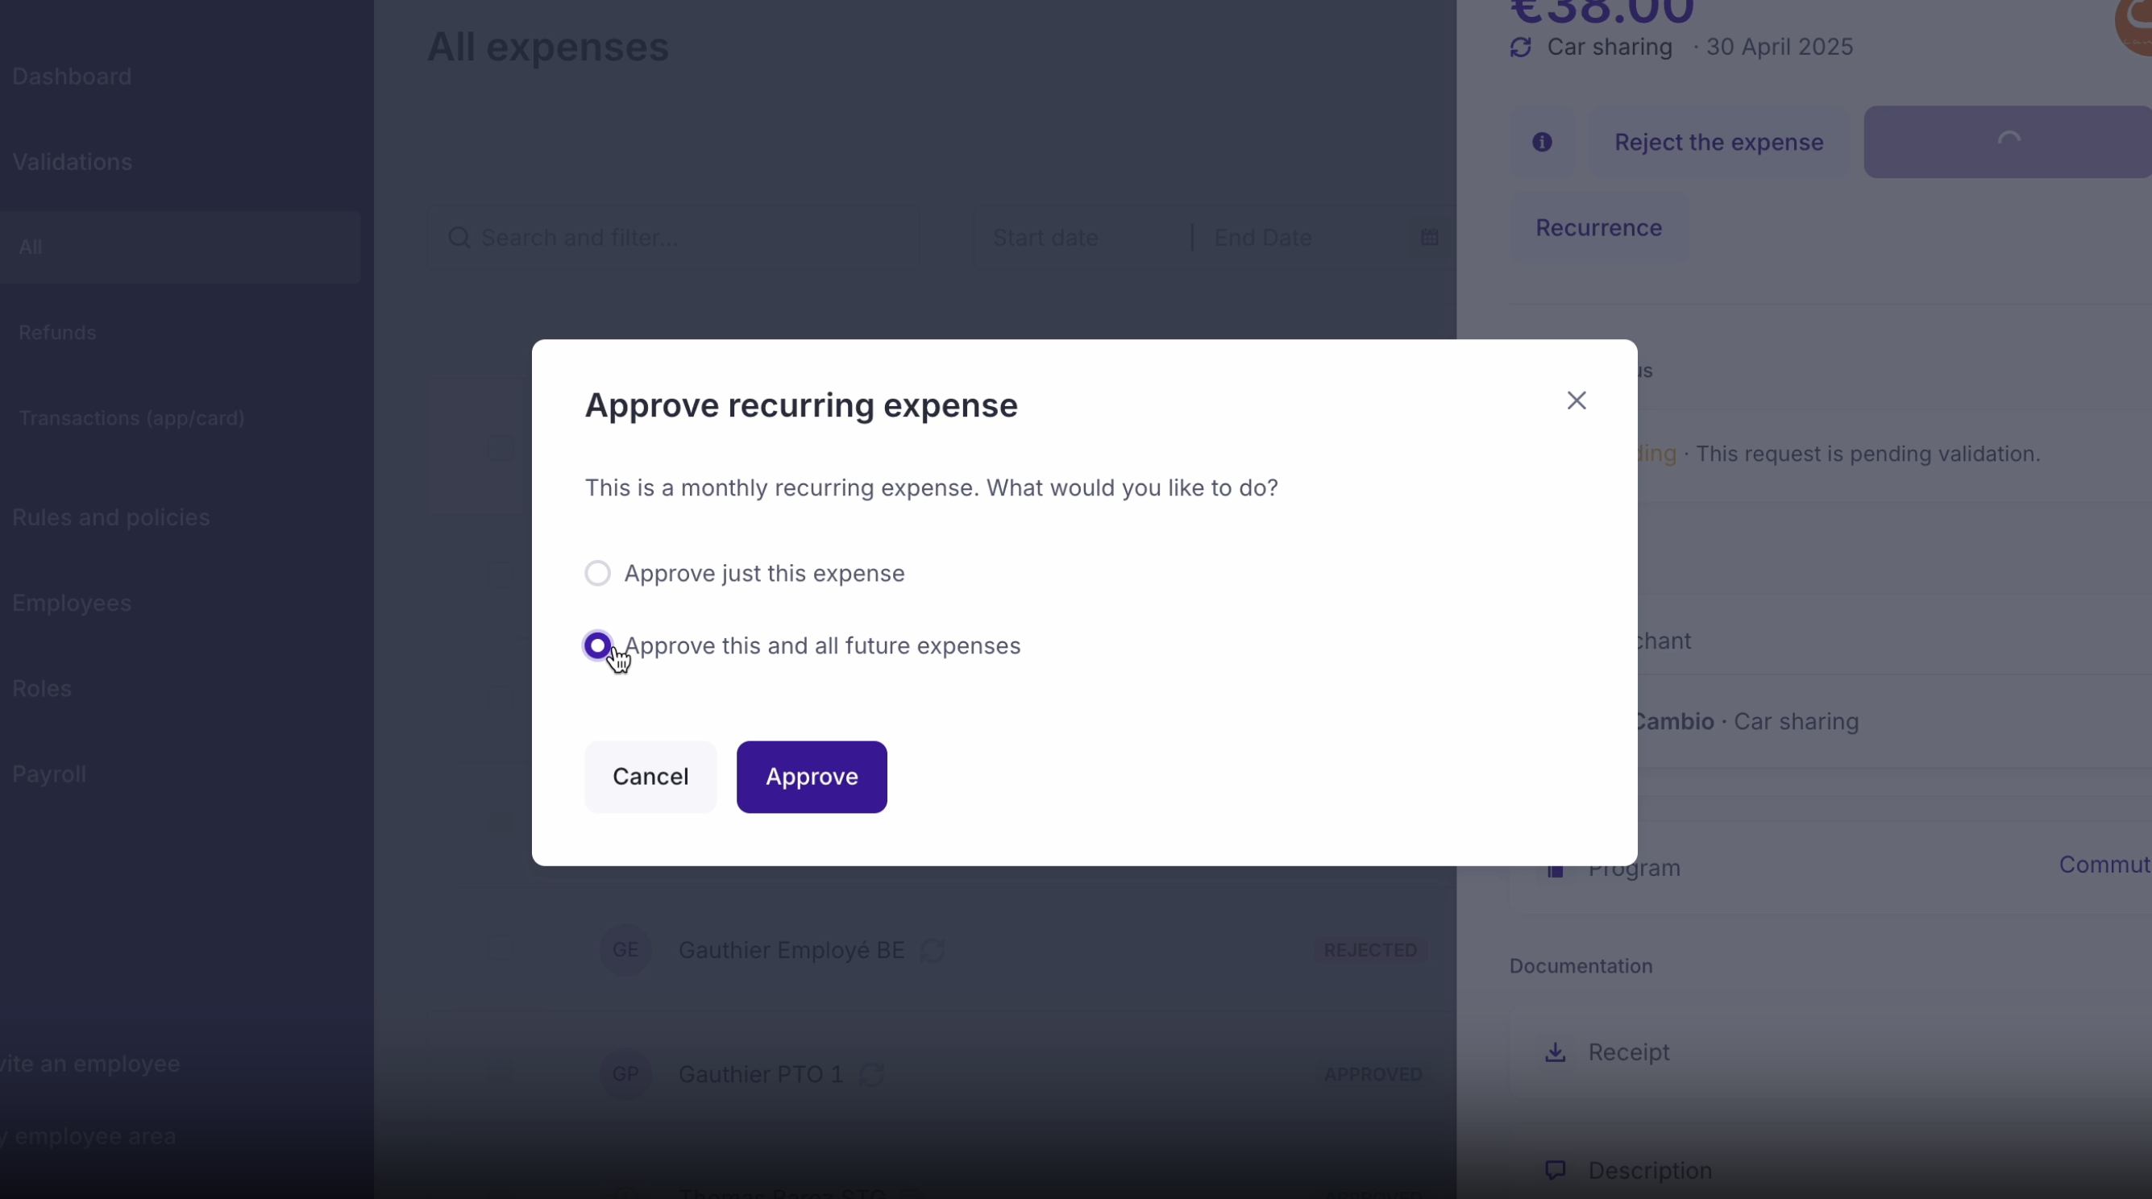Click recurrence icon next to Gauthier Employé BE
Viewport: 2152px width, 1199px height.
(933, 950)
